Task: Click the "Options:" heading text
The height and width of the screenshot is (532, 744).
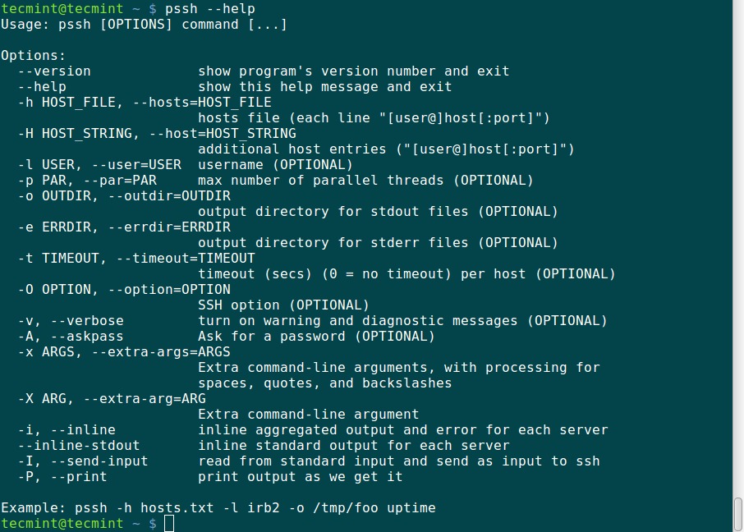Action: [33, 56]
